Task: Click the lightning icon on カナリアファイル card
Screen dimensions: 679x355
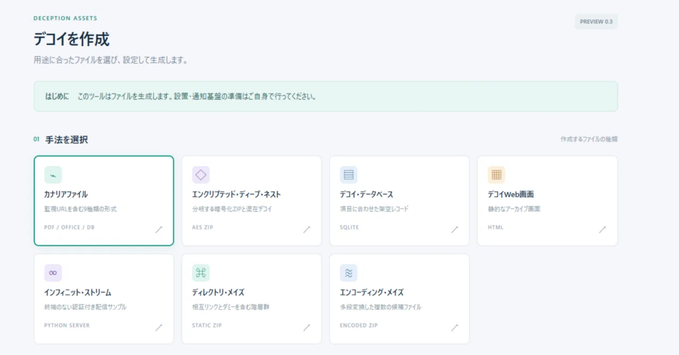Action: click(x=53, y=175)
